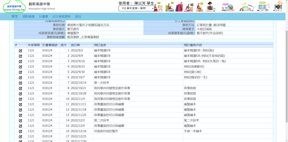Edit the week 5 row dated 2022/9/30
Image resolution: width=288 pixels, height=142 pixels.
pos(21,72)
